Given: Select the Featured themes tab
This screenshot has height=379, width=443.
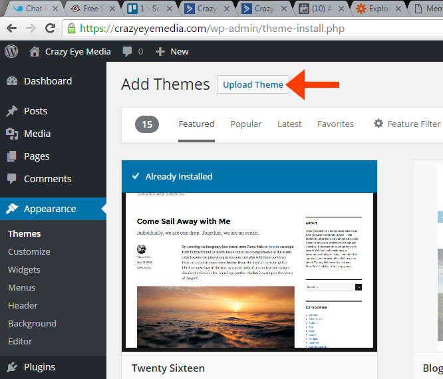Looking at the screenshot, I should point(196,124).
